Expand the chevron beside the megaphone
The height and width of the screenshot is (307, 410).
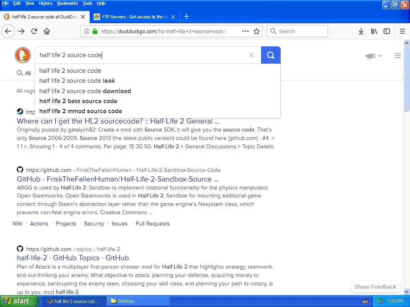[x=380, y=56]
